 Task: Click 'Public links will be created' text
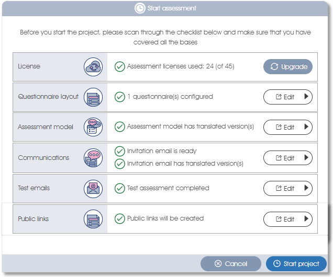(165, 218)
